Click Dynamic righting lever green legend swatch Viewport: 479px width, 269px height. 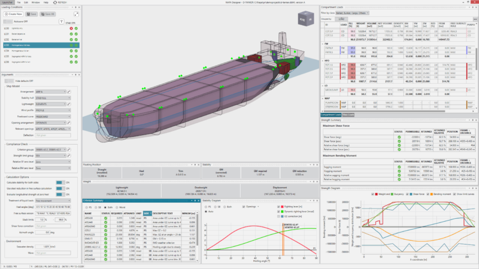click(x=282, y=212)
